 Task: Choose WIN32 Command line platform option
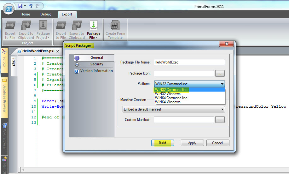pyautogui.click(x=189, y=90)
